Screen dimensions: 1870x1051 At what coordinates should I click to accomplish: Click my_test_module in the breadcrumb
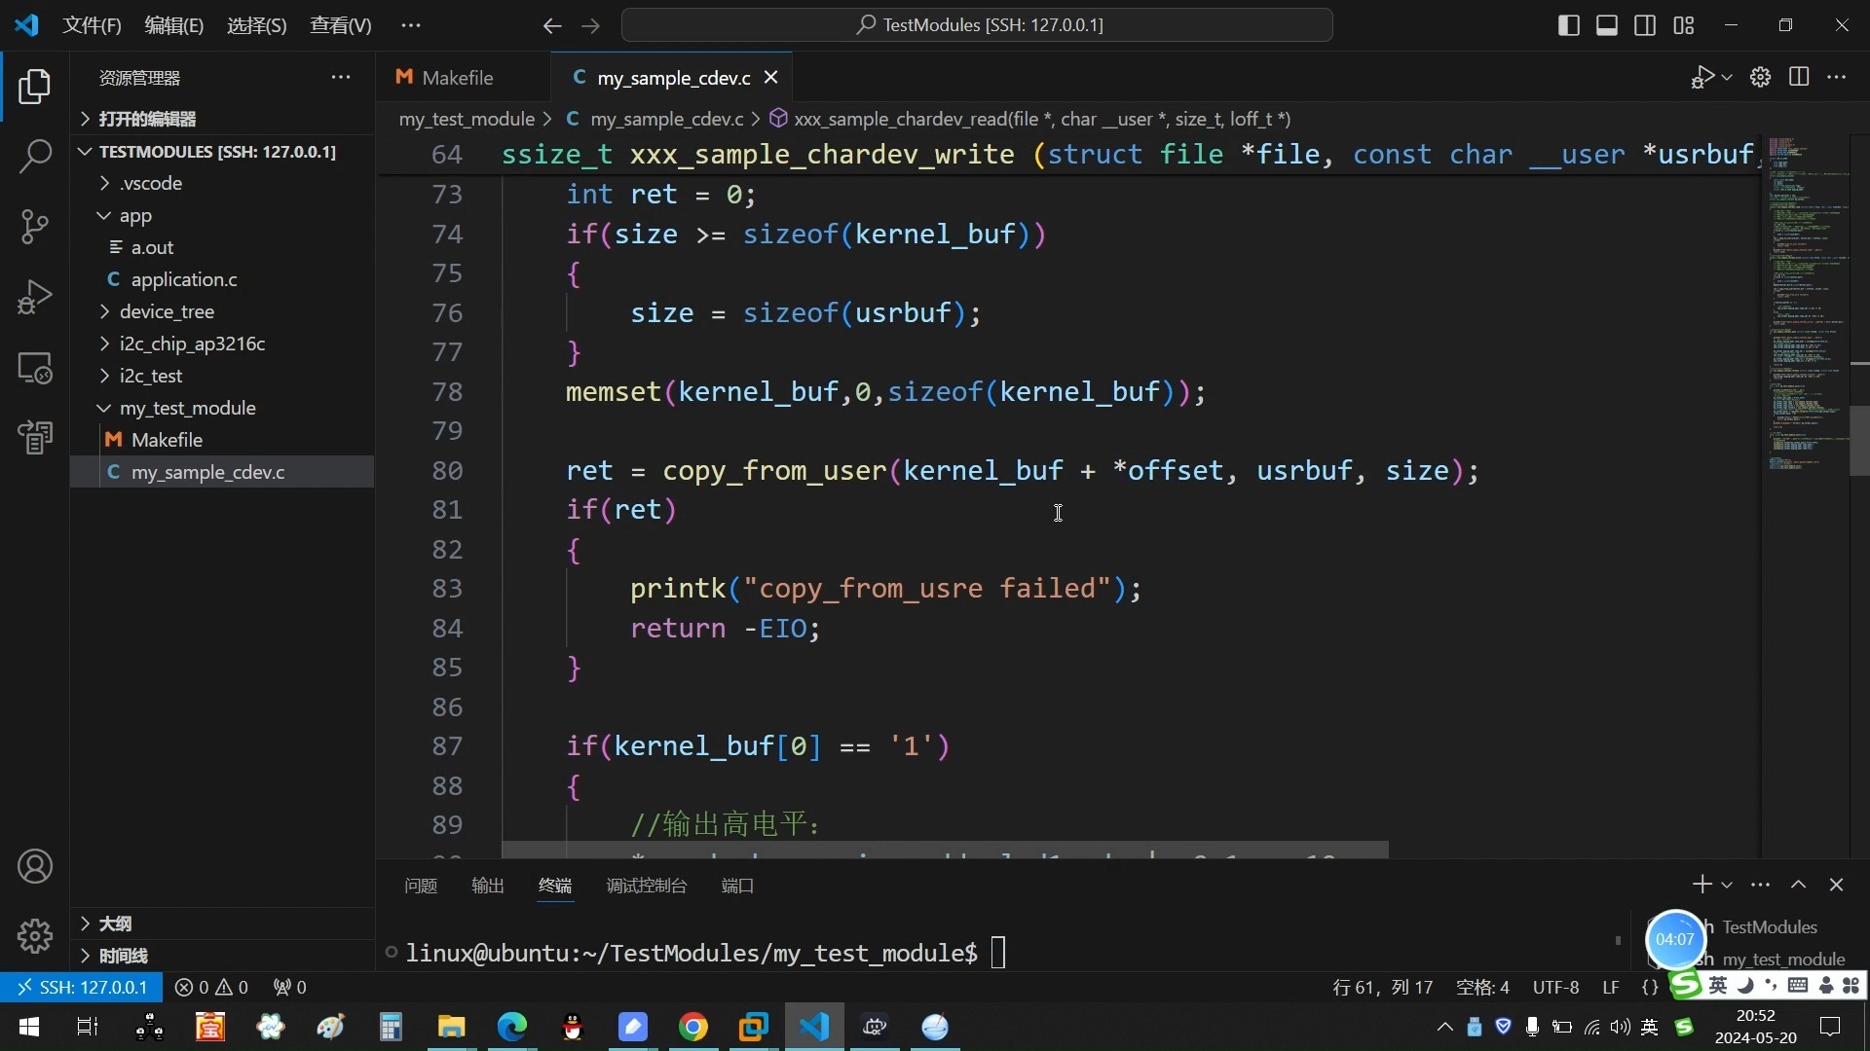tap(467, 119)
